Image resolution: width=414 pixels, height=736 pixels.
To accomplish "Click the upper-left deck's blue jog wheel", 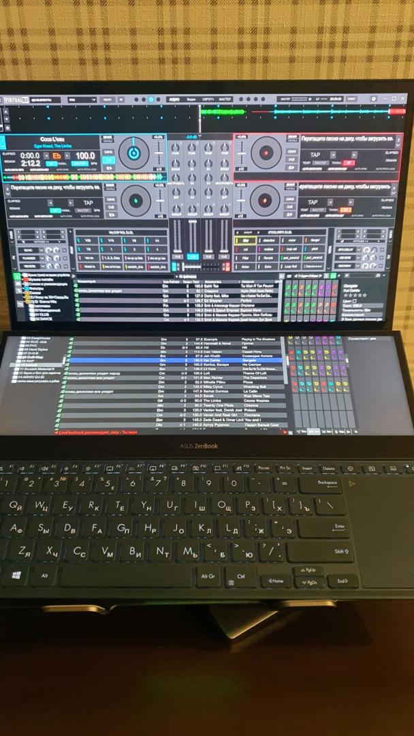I will click(x=133, y=153).
